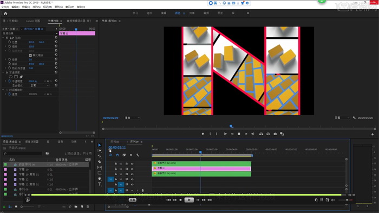Click Mark In brace in program monitor
Viewport: 379px width, 213px height.
(210, 134)
